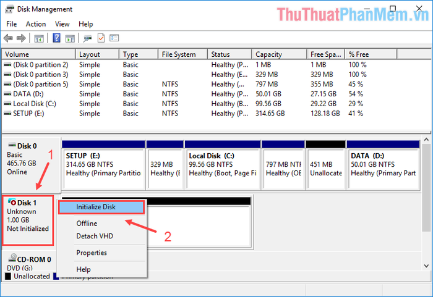Click the 314.65 GB capacity cell in volume list
433x297 pixels.
270,114
